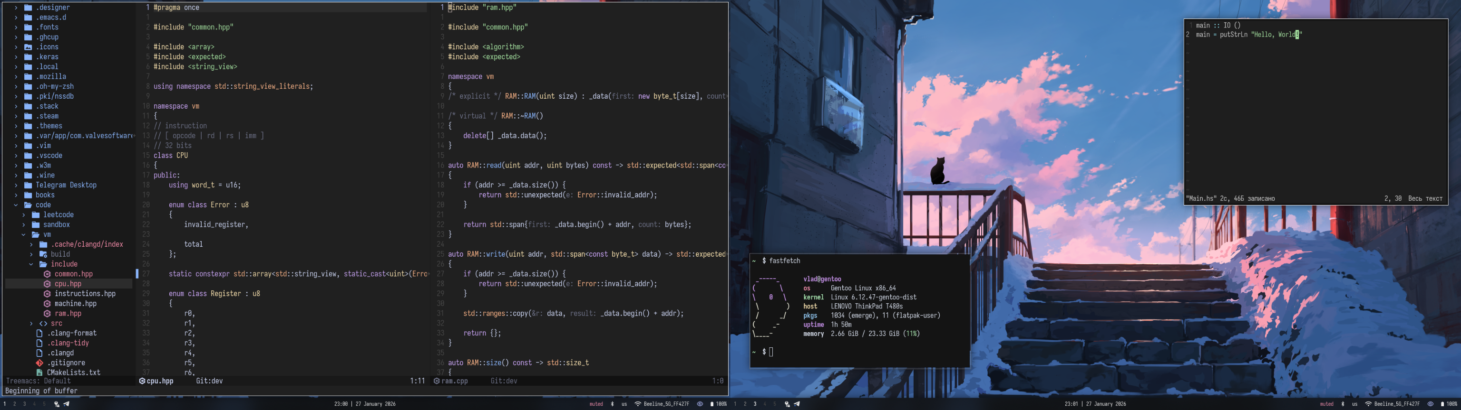The height and width of the screenshot is (410, 1461).
Task: Click Wi-Fi icon in the 23:01 status bar
Action: 1368,404
